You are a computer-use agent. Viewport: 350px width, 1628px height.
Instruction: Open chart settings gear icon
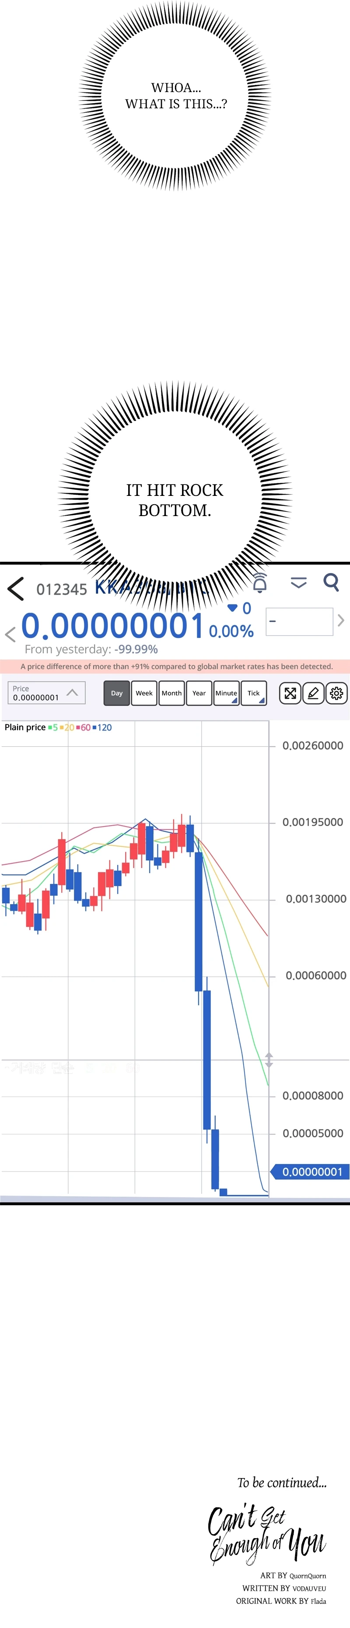point(337,693)
